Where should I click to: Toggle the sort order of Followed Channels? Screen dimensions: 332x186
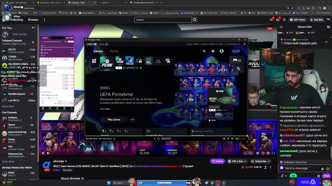(x=33, y=42)
